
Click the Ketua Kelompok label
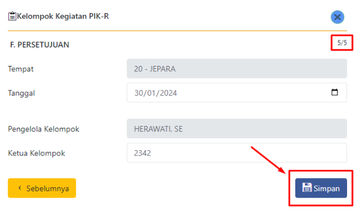[36, 153]
